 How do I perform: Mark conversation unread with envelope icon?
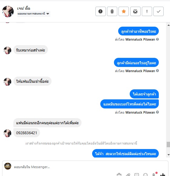[135, 11]
